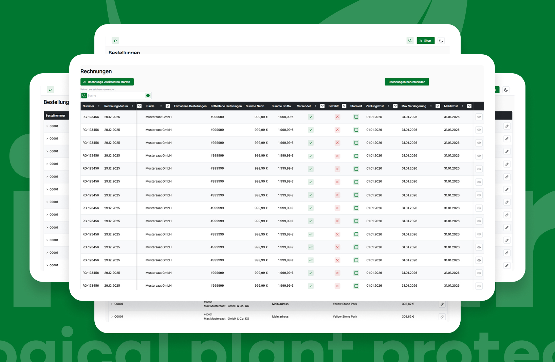Click into the Suche input field
Image resolution: width=555 pixels, height=362 pixels.
click(115, 96)
